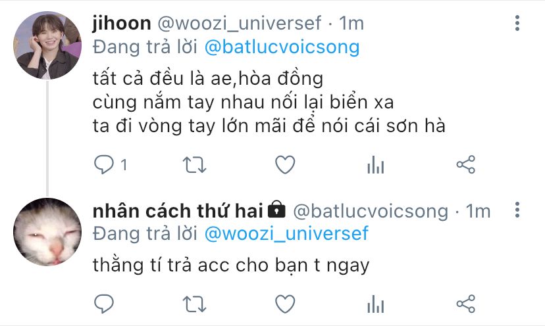Viewport: 545px width, 326px height.
Task: Retweet jihoon's tweet
Action: [194, 164]
